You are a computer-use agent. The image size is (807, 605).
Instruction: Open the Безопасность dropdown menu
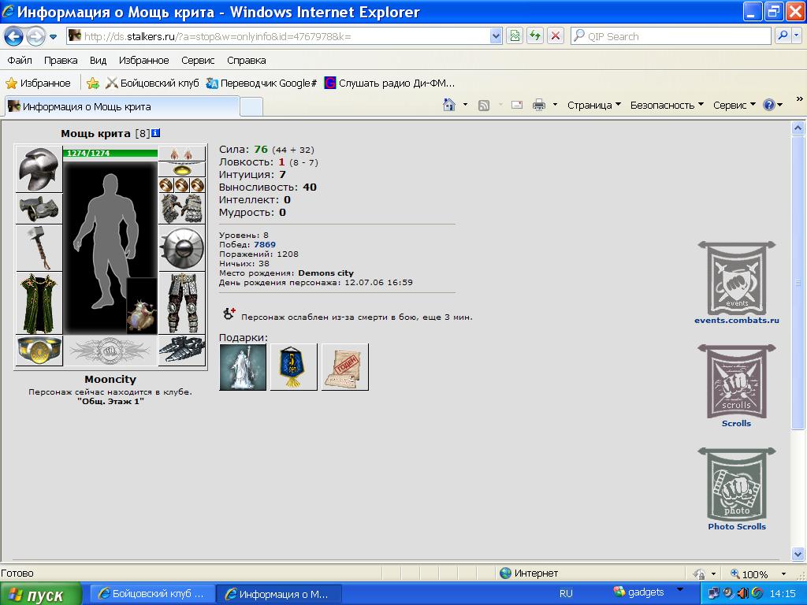coord(667,105)
